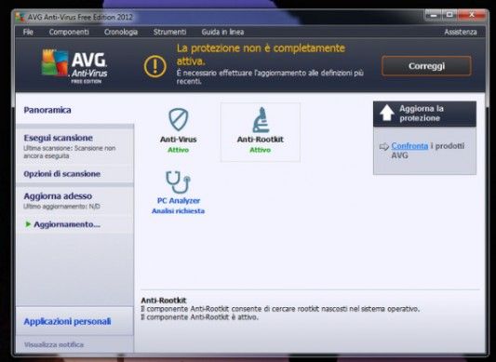Open the Guida in linea menu

(x=222, y=32)
